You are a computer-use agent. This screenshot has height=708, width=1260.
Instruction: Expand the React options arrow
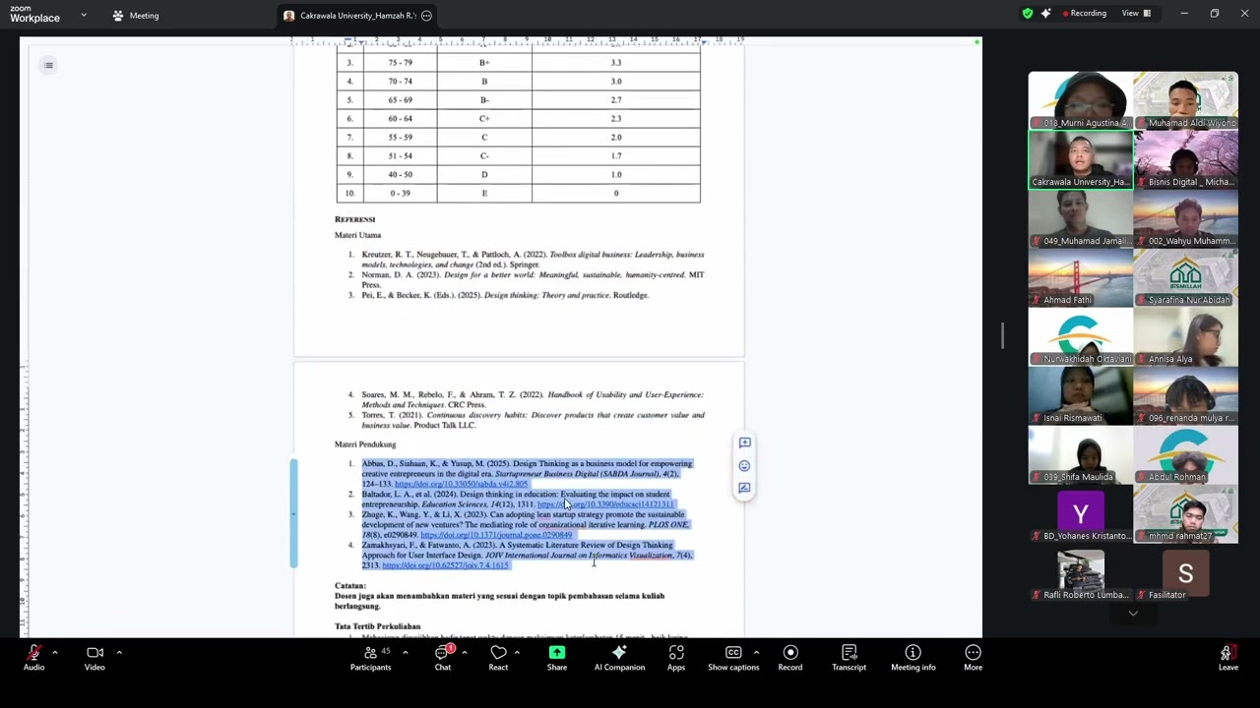coord(517,652)
